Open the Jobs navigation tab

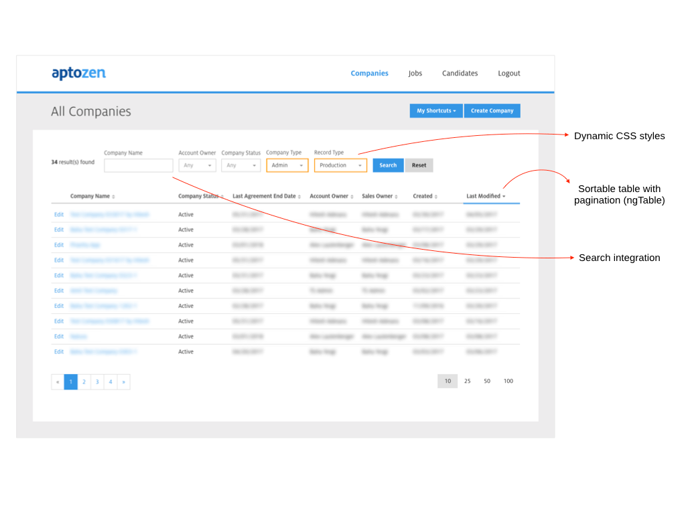[415, 73]
